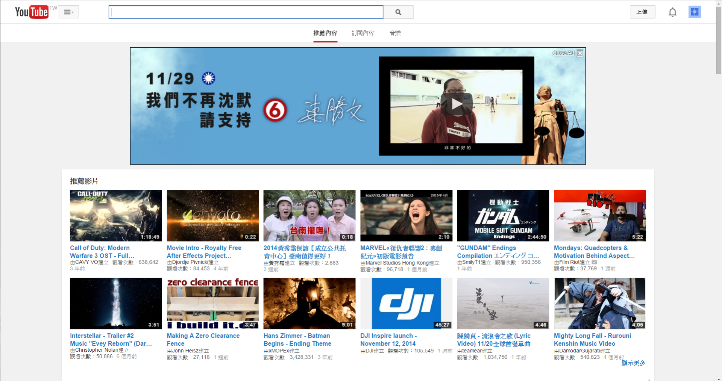The width and height of the screenshot is (722, 381).
Task: Open title "GUNDAM" Endings Compilation
Action: [498, 252]
